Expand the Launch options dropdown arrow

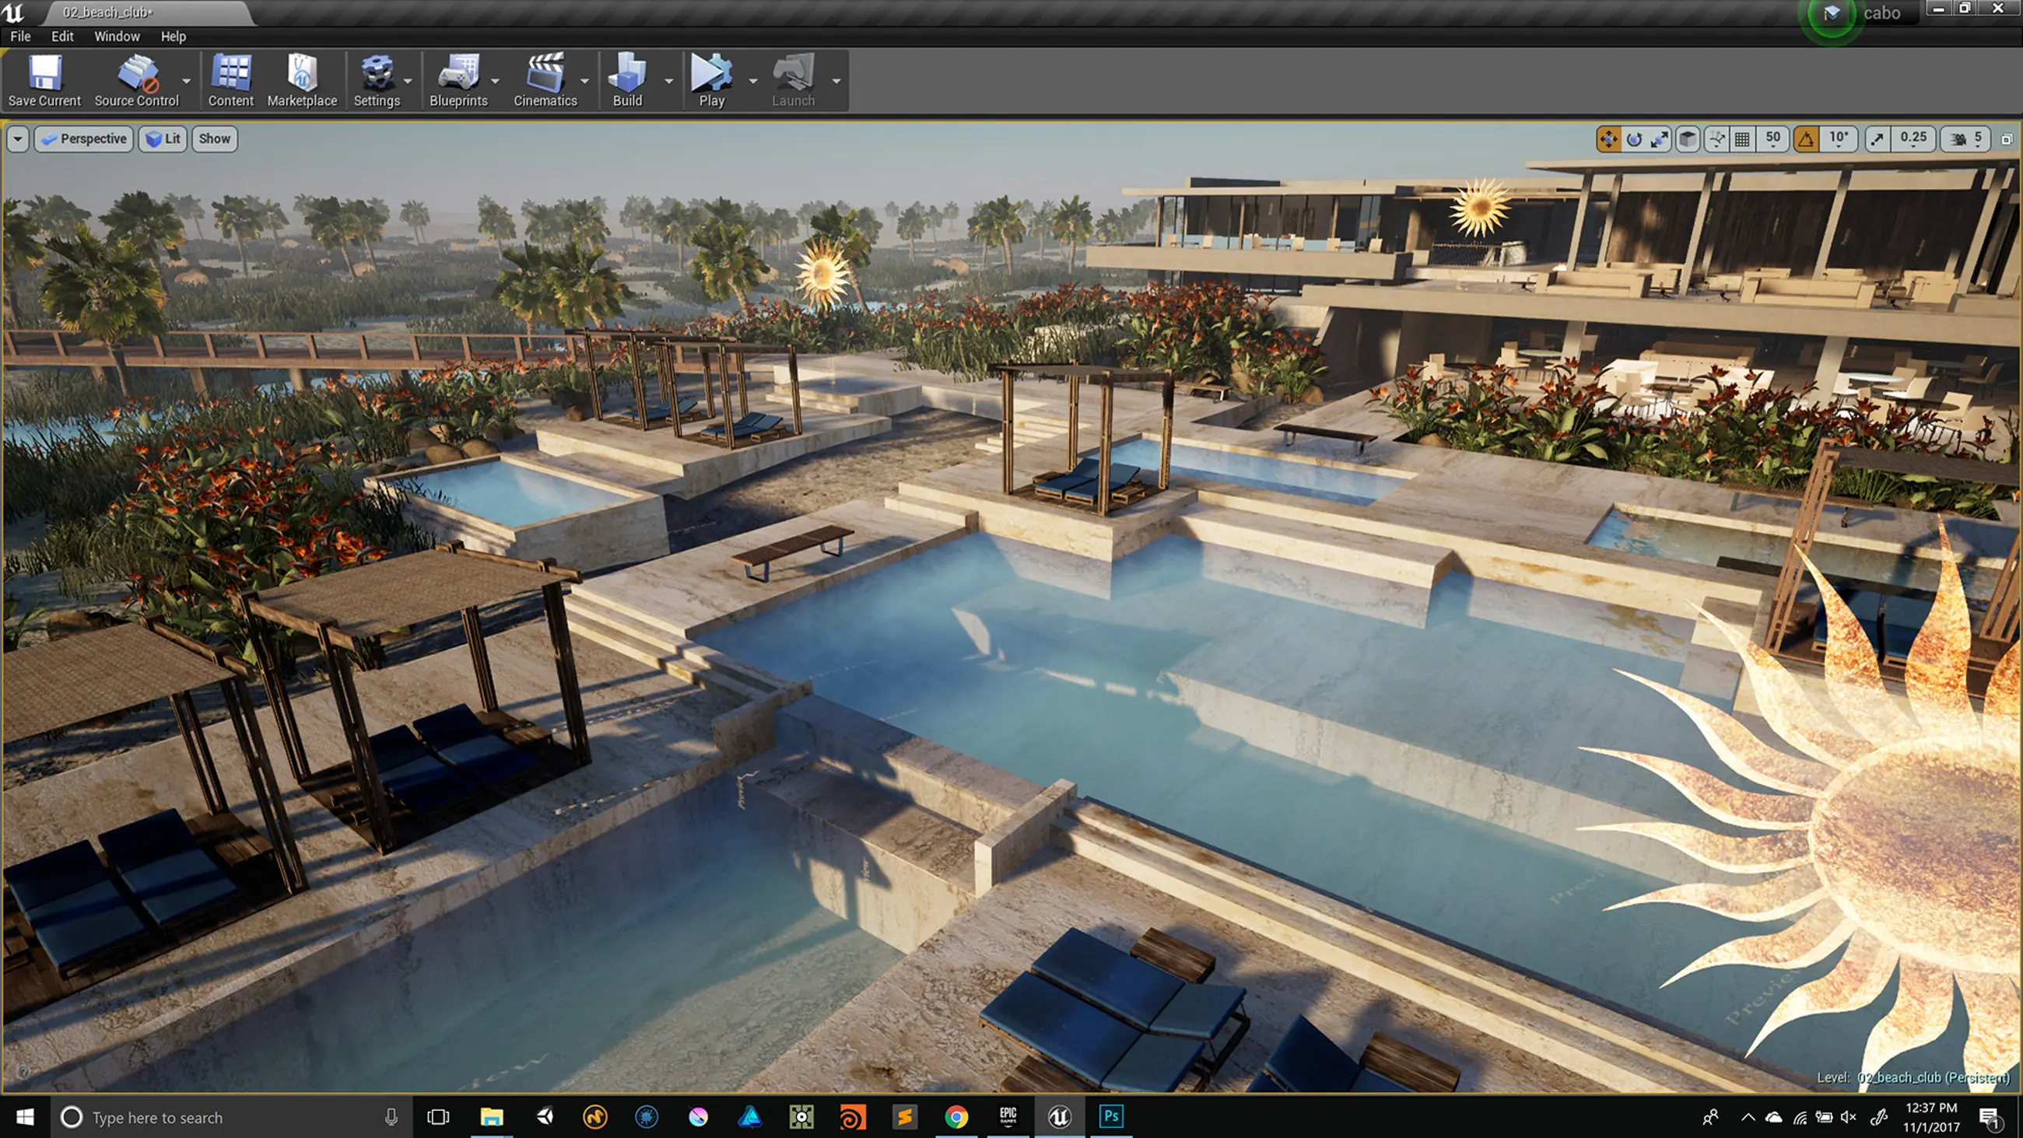click(x=836, y=81)
